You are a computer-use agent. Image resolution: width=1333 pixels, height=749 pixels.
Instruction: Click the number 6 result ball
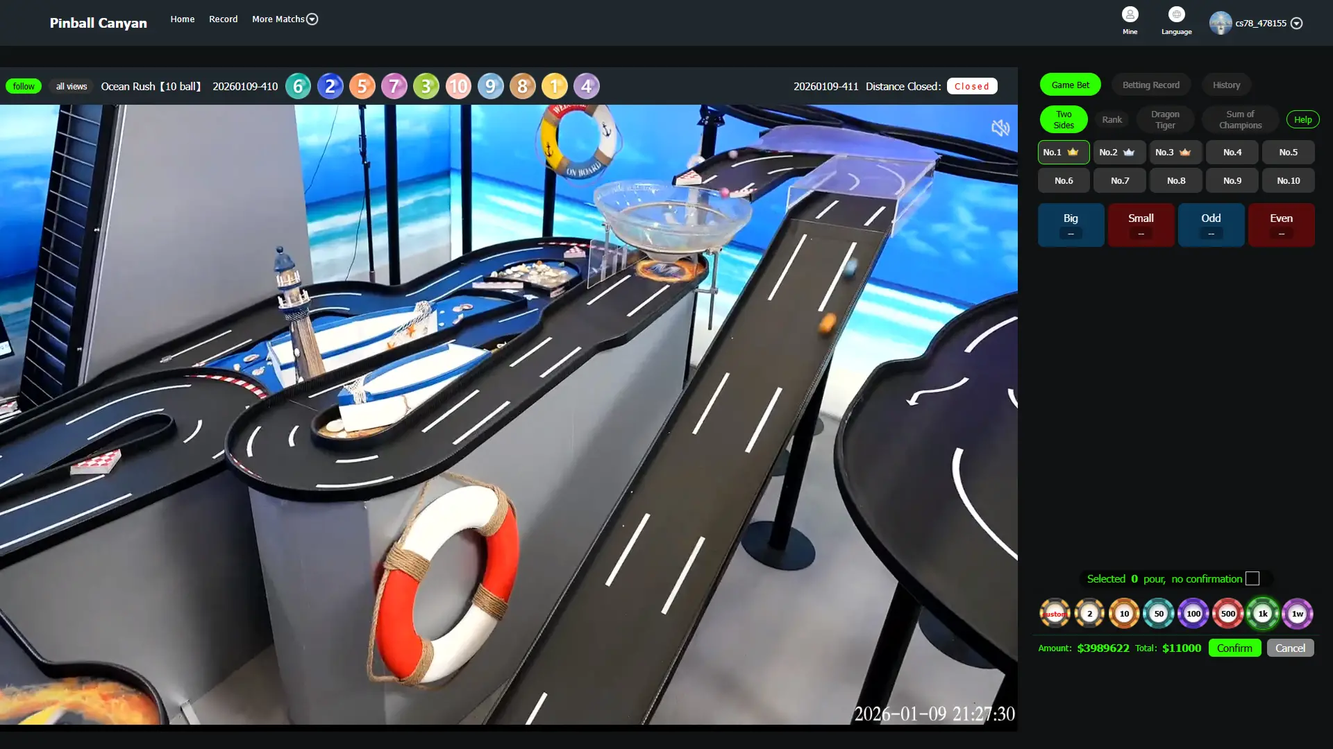tap(298, 87)
